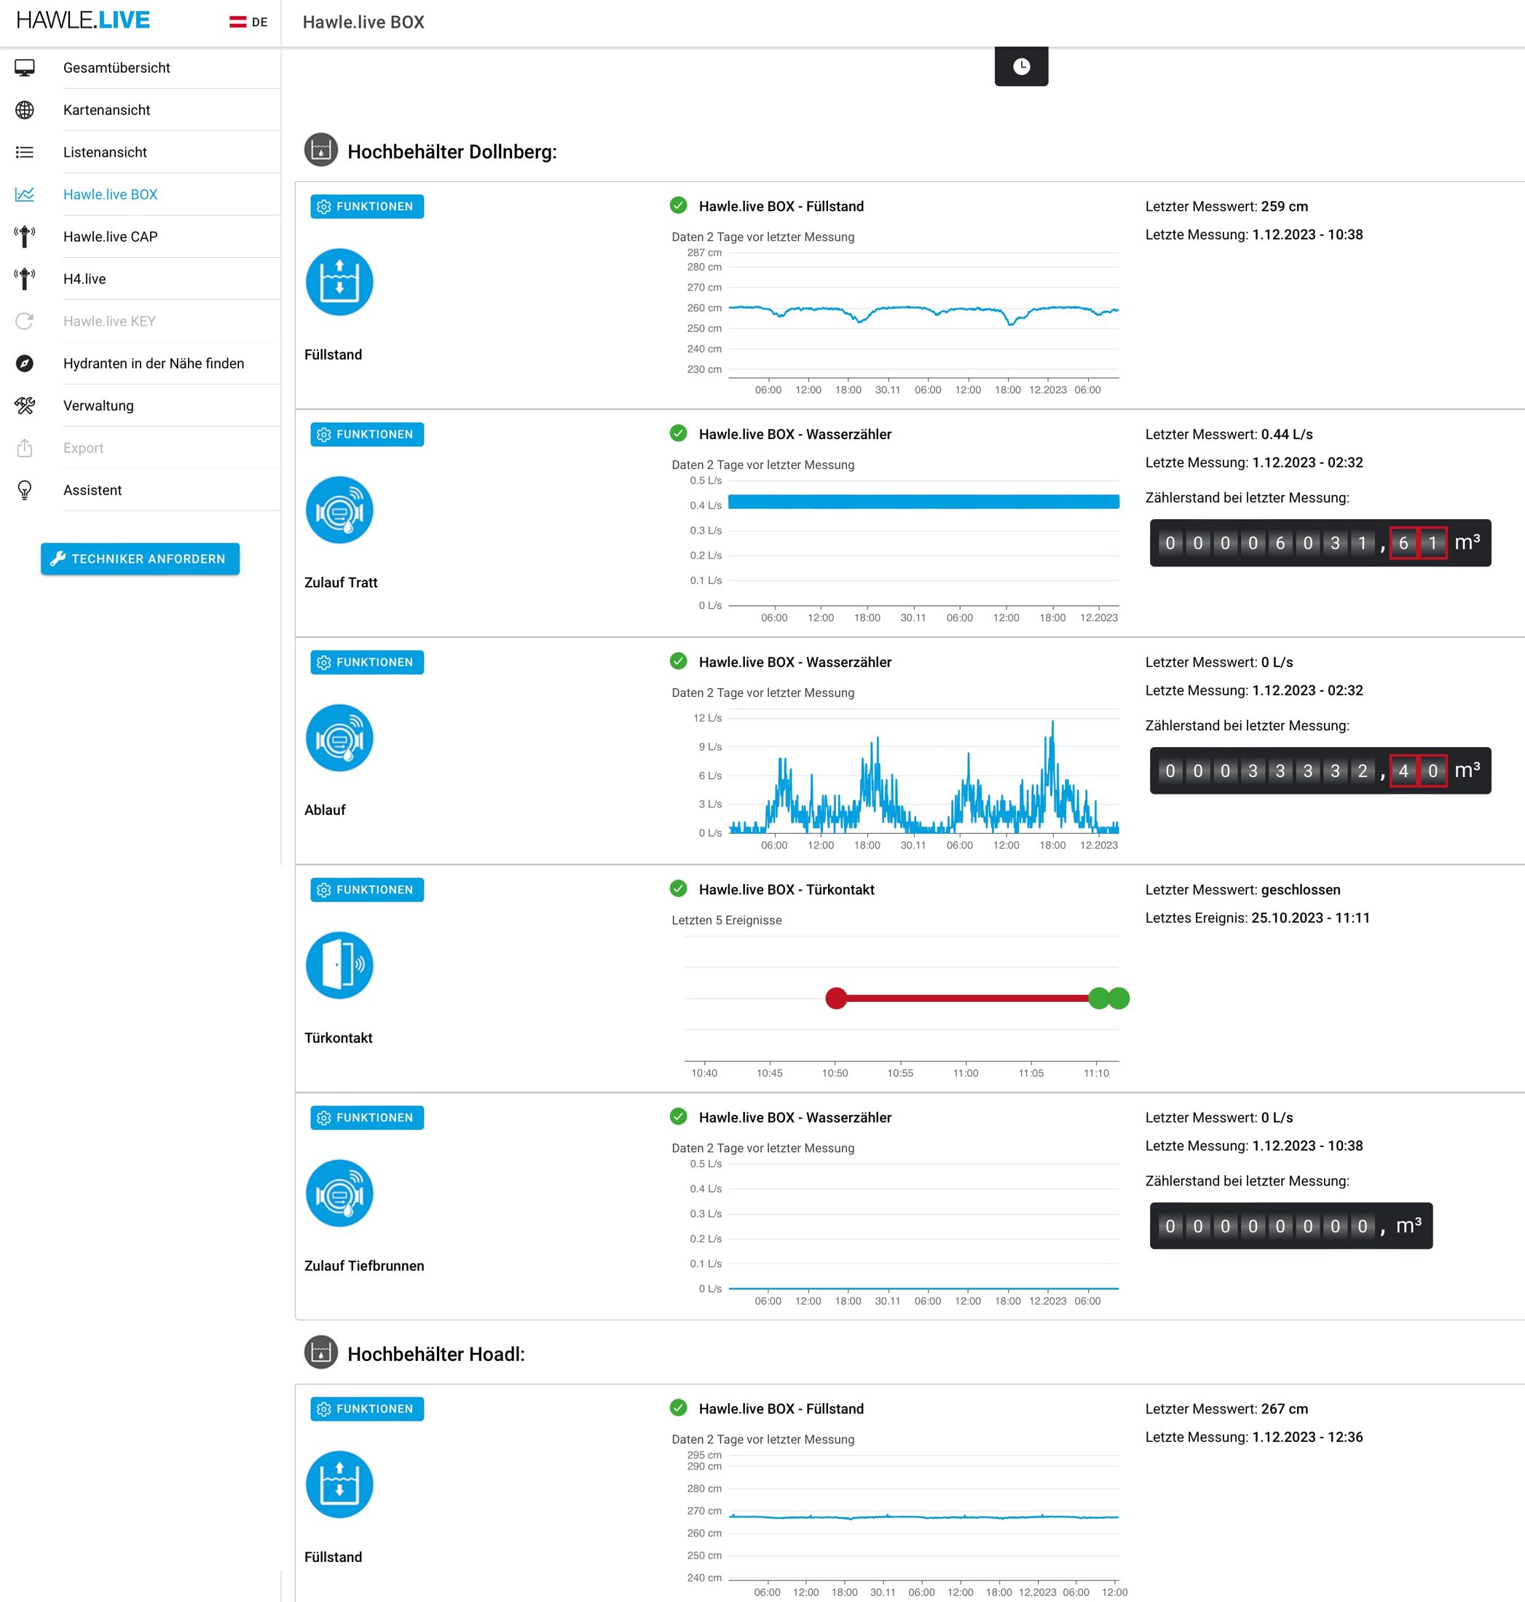Click the Zulauf Tiefbrunnen water meter icon

[339, 1193]
